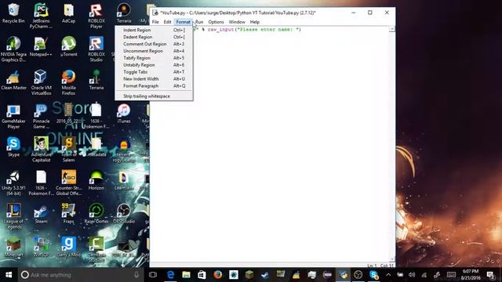Open NVIDIA Tegra Graphics Debugger icon
The image size is (502, 282).
(x=13, y=49)
